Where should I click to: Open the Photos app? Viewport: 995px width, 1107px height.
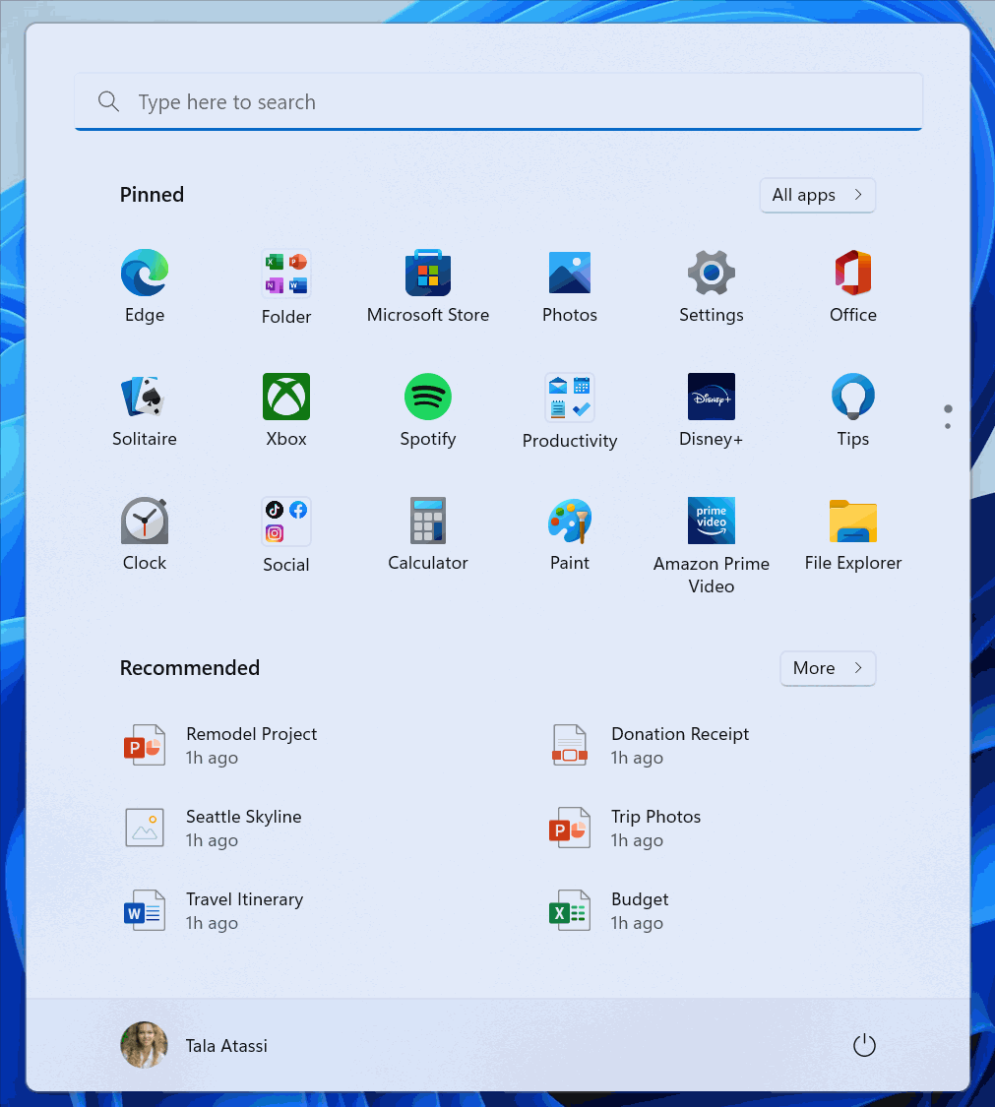point(569,273)
